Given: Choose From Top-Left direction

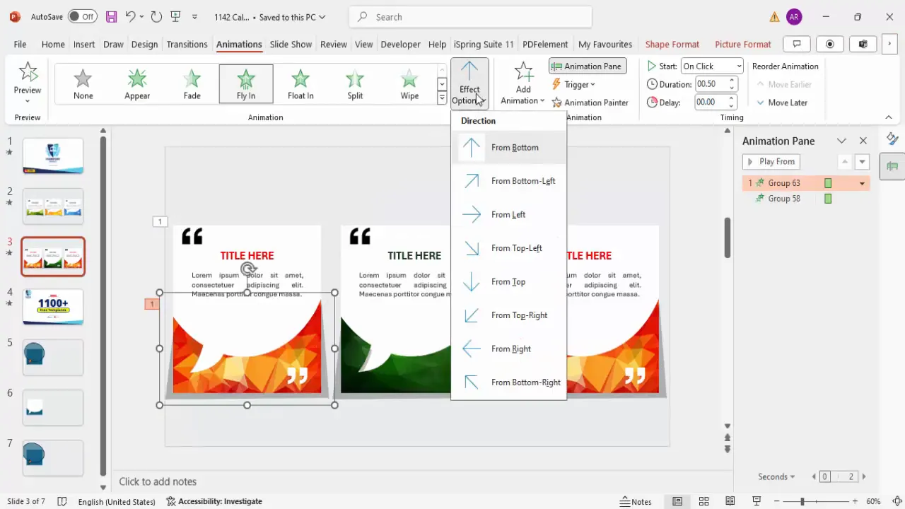Looking at the screenshot, I should (x=508, y=248).
